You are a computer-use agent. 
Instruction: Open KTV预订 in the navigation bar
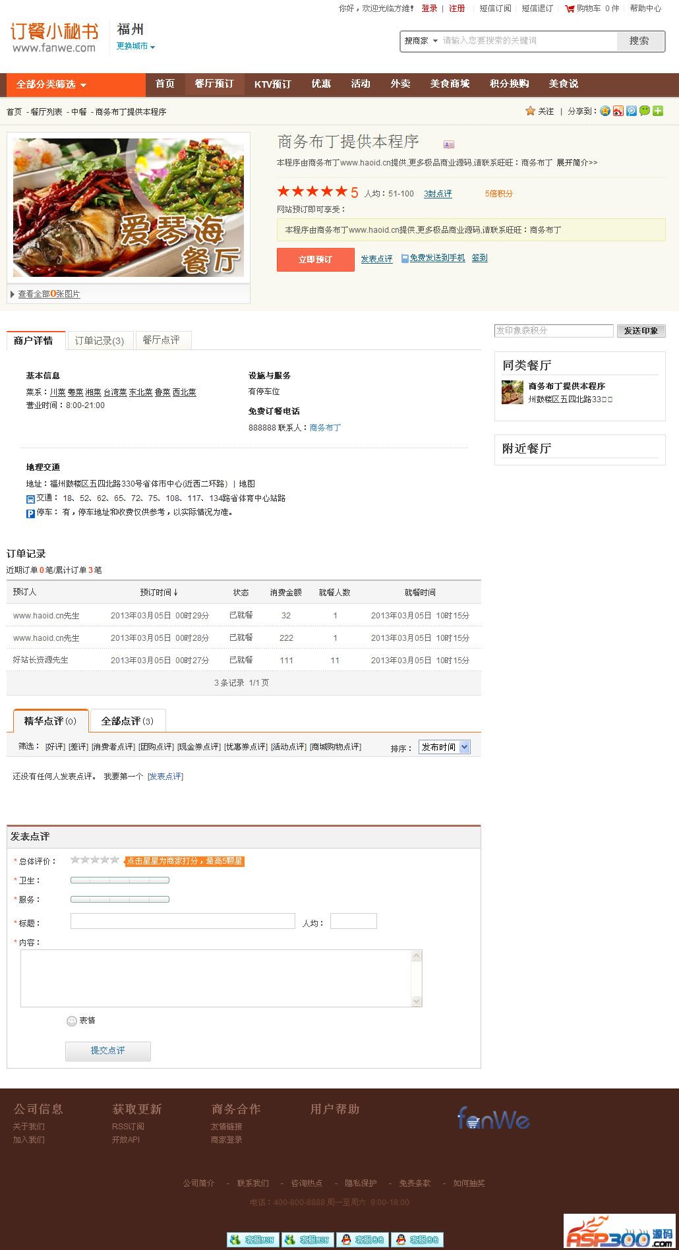click(x=273, y=84)
